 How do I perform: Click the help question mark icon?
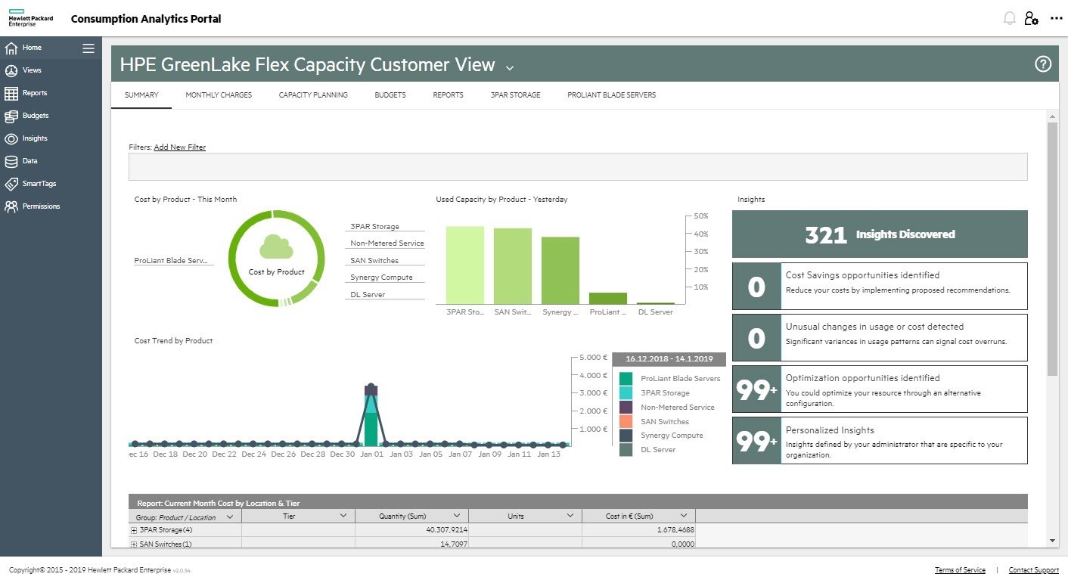pos(1043,64)
